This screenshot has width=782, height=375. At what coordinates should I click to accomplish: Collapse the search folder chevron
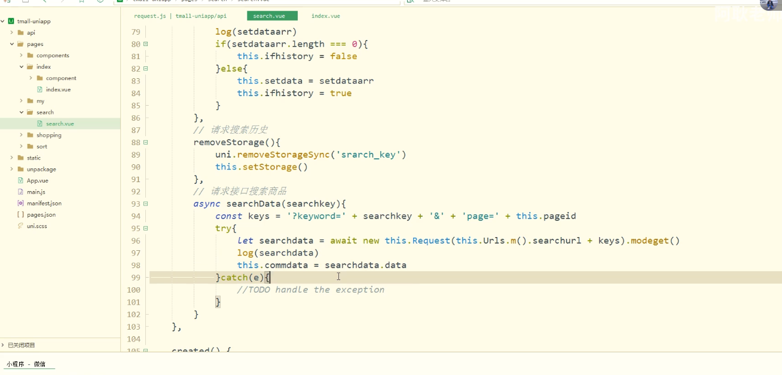tap(22, 112)
